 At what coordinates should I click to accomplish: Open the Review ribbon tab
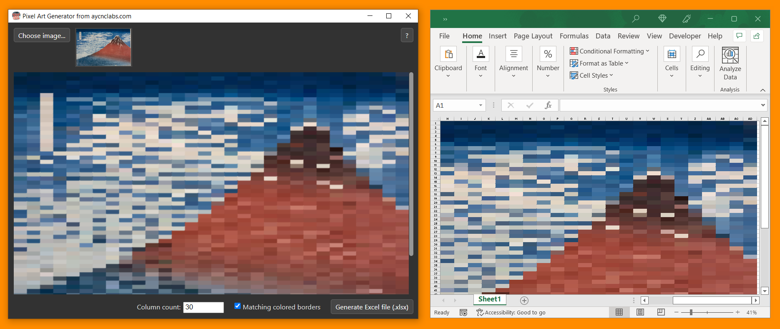coord(629,36)
